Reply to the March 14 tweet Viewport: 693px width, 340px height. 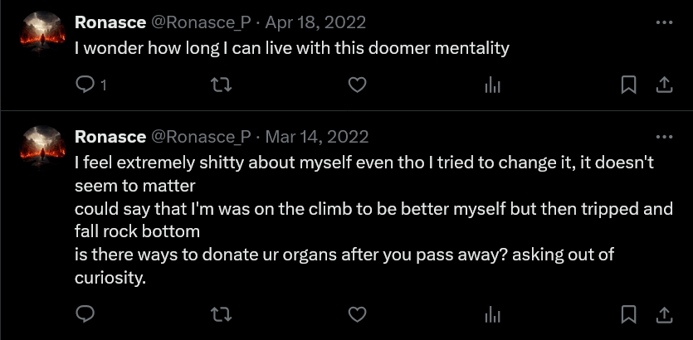tap(85, 313)
